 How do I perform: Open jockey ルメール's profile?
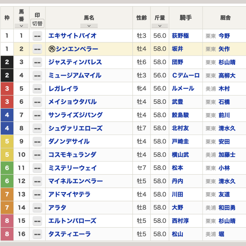(x=183, y=89)
